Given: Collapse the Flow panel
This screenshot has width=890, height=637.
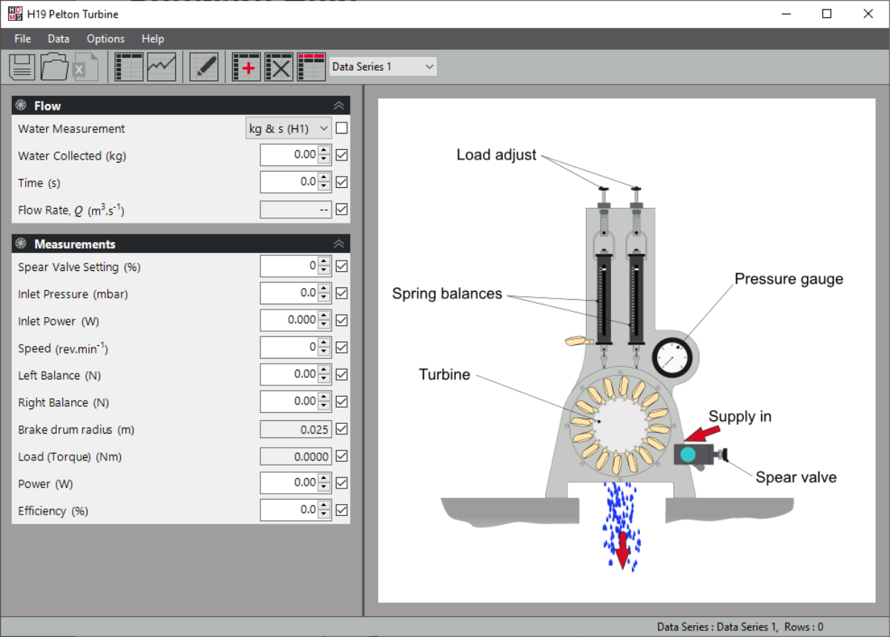Looking at the screenshot, I should pos(339,105).
